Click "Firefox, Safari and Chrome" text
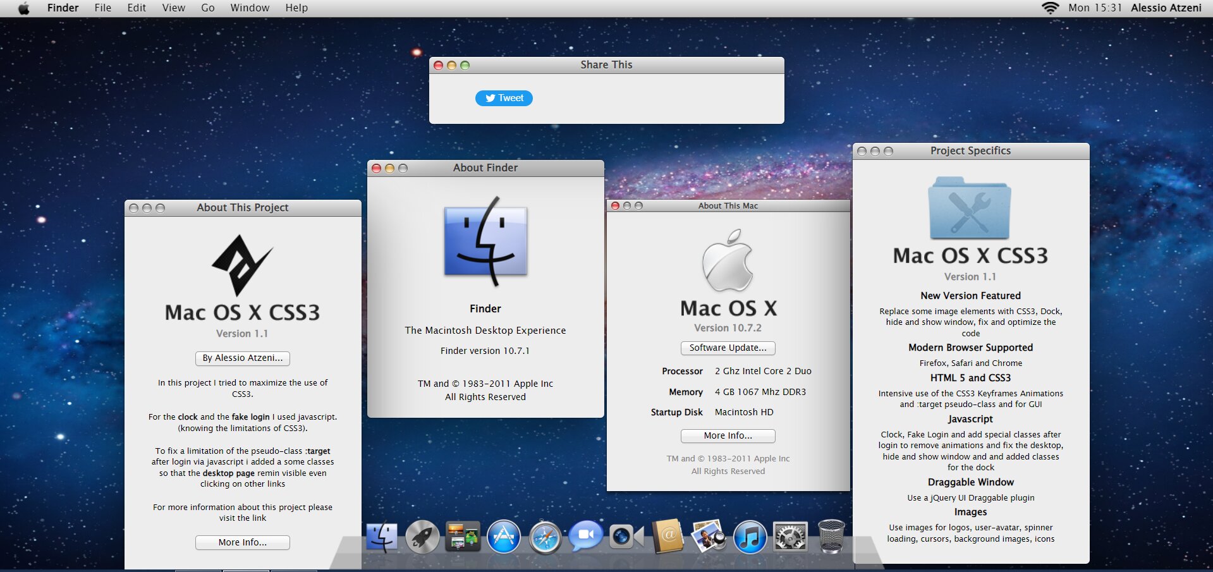Screen dimensions: 1213x572 971,363
